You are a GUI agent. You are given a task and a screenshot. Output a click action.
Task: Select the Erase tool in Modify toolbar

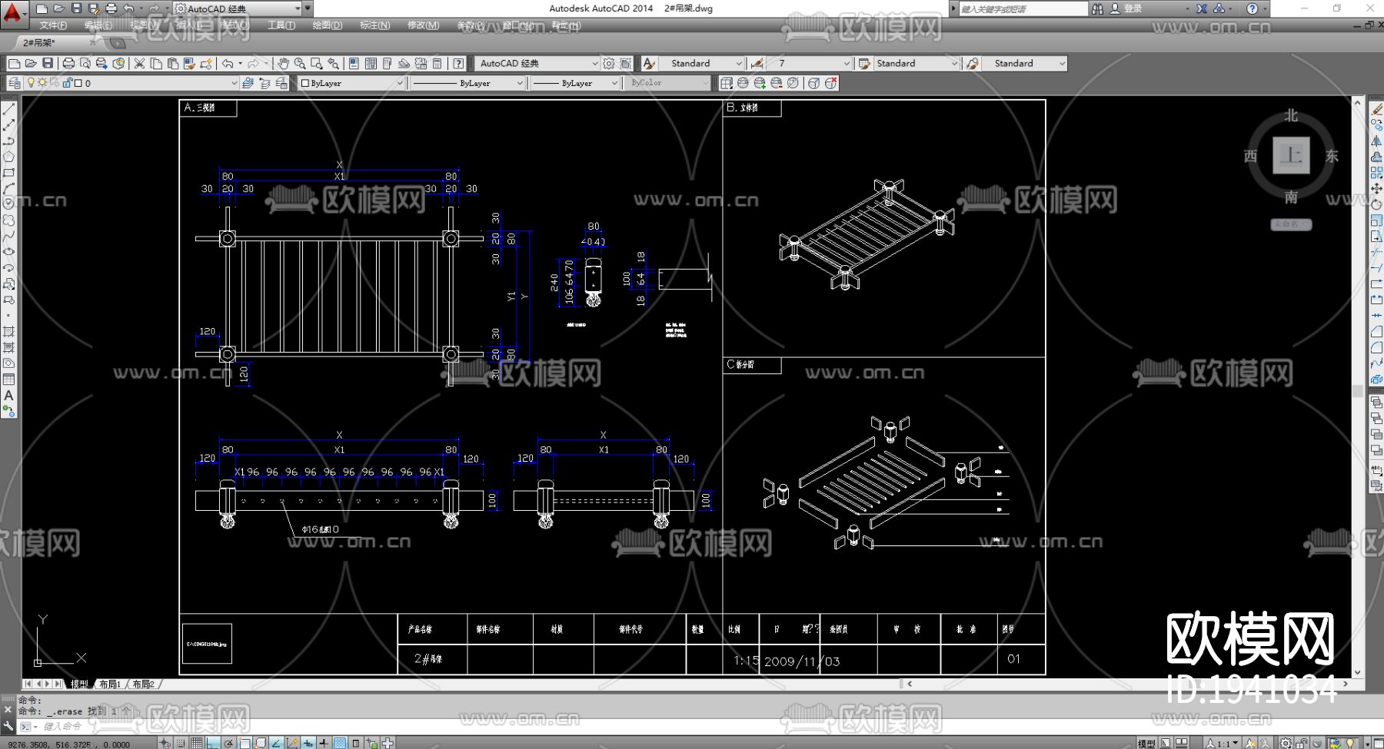click(x=1376, y=109)
